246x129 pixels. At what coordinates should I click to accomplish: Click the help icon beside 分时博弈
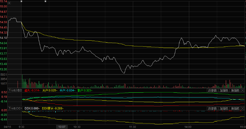coord(9,91)
